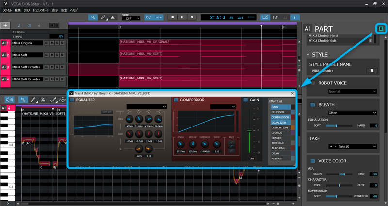Open the 編集 menu
Viewport: 388px width, 206px height.
pyautogui.click(x=17, y=10)
